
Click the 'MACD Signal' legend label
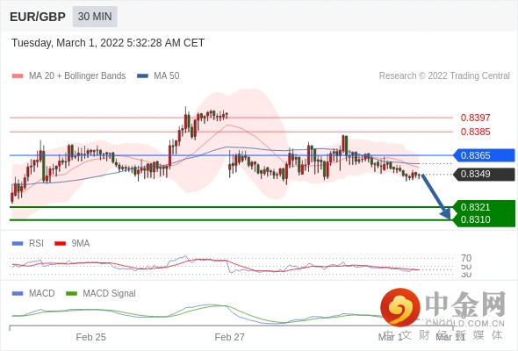point(110,294)
